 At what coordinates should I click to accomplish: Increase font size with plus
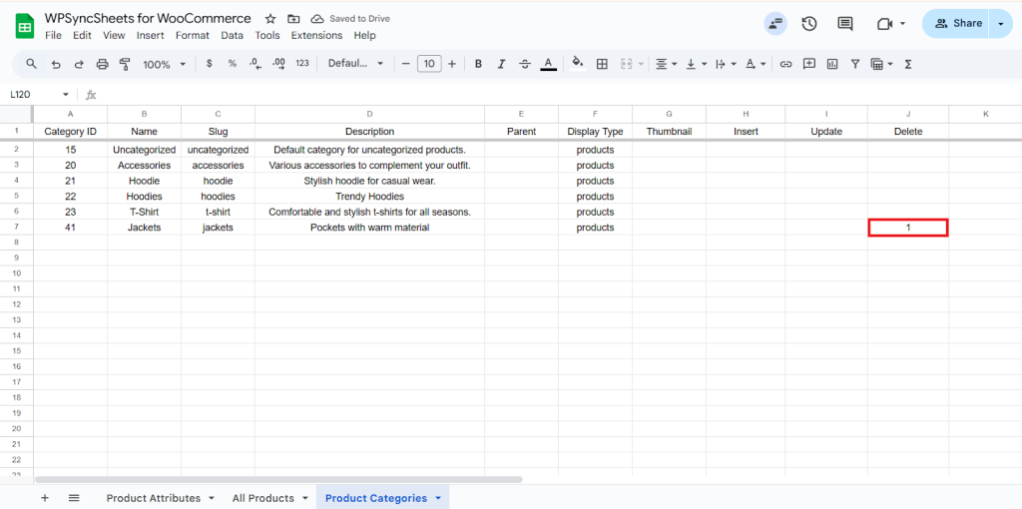pos(452,64)
